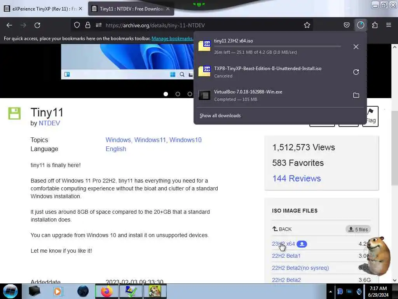
Task: Bookmark this page with the star
Action: coord(307,25)
